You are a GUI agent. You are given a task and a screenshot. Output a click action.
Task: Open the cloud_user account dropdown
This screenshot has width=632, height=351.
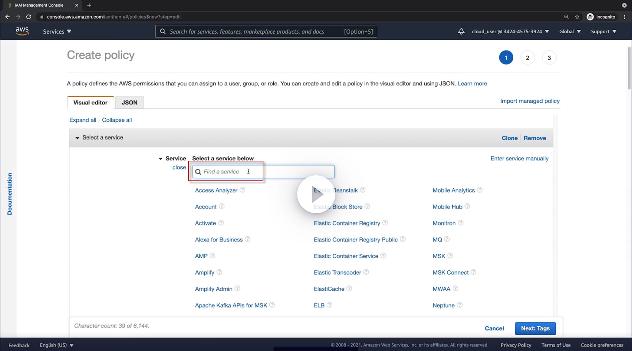pyautogui.click(x=510, y=31)
